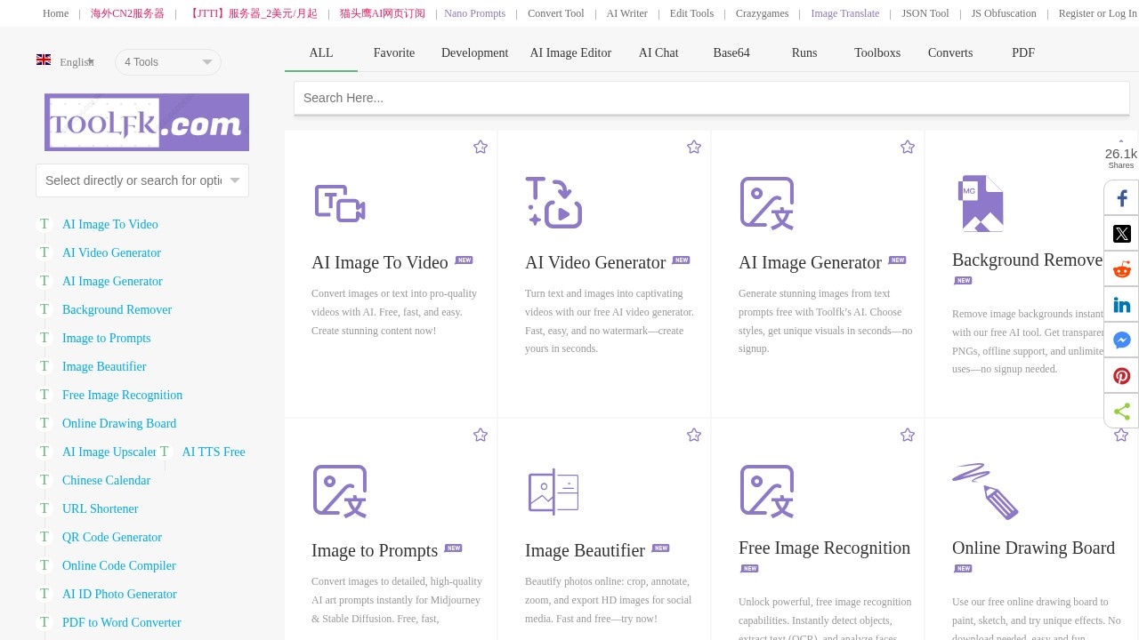Share the page on Pinterest
The width and height of the screenshot is (1139, 640).
coord(1121,376)
